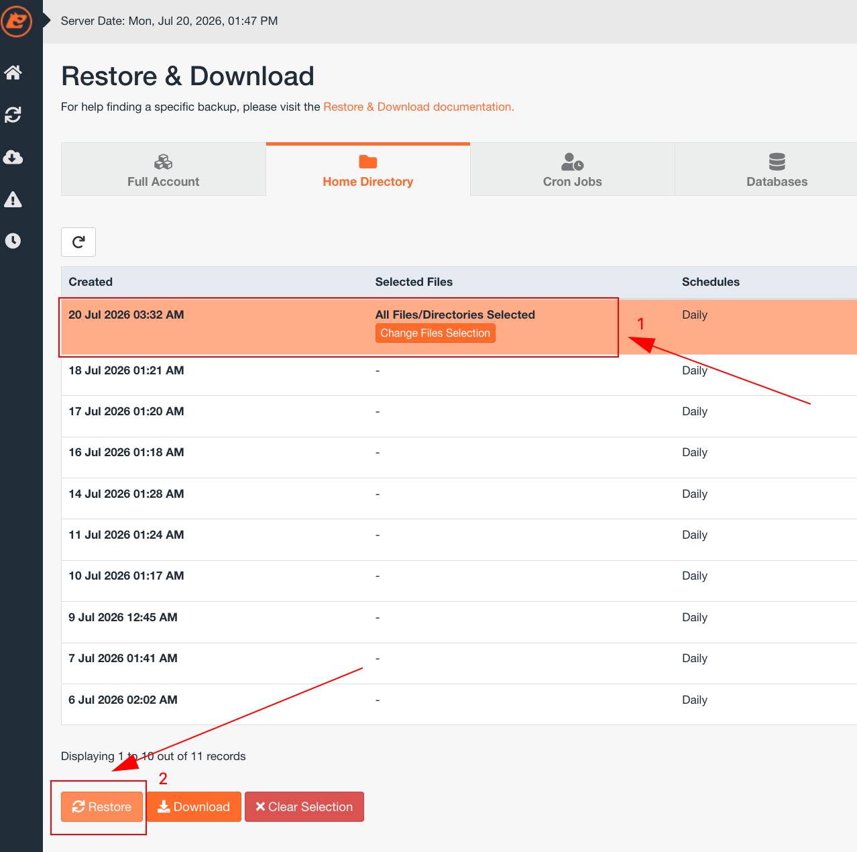Select backup 6 Jul 2026 02:02 AM
Viewport: 857px width, 852px height.
tap(459, 704)
